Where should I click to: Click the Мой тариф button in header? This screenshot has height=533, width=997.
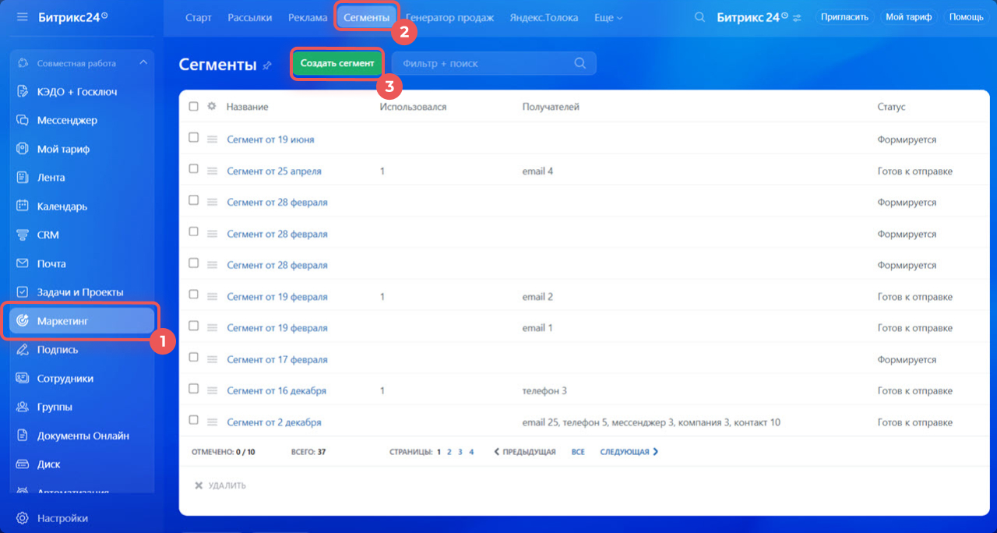[x=908, y=17]
